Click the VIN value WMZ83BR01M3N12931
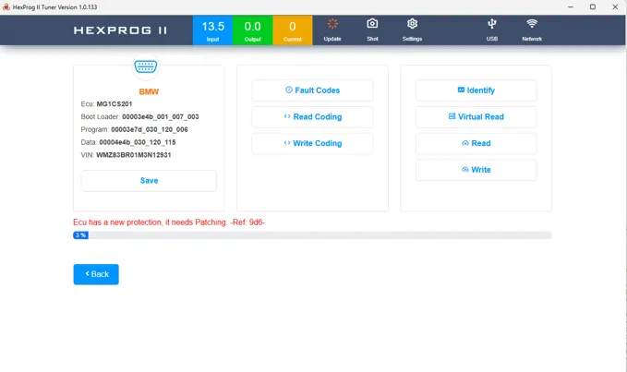Image resolution: width=627 pixels, height=372 pixels. tap(134, 155)
